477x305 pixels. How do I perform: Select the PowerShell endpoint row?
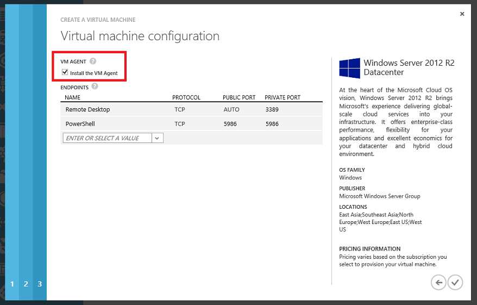(x=80, y=124)
